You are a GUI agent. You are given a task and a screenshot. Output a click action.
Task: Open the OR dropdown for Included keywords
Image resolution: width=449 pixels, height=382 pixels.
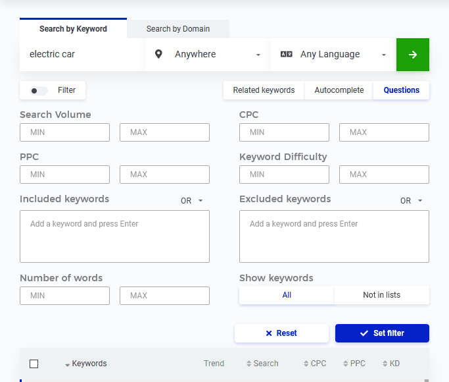[192, 200]
